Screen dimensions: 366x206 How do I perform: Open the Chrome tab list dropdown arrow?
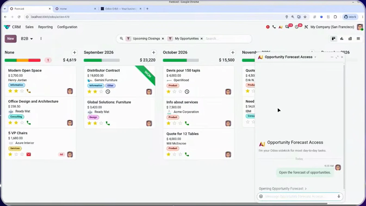click(5, 9)
